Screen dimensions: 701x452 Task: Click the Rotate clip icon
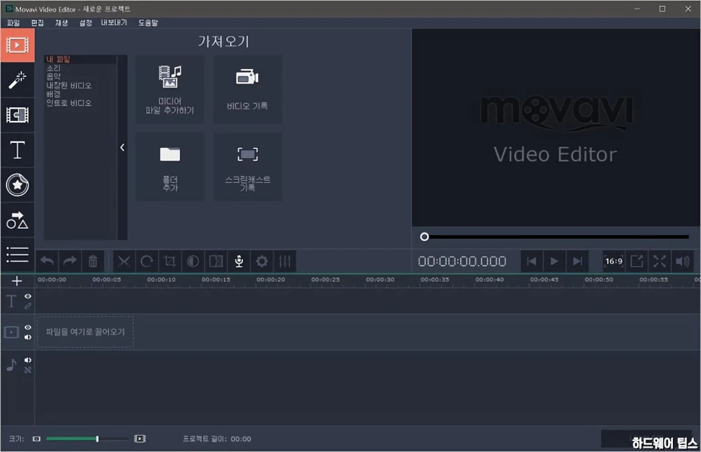click(146, 261)
